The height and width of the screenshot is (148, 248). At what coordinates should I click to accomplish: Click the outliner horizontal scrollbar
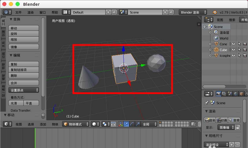214,87
